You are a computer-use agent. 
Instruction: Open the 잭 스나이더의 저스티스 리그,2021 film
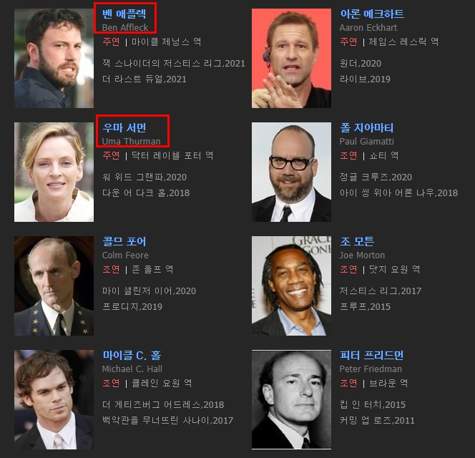click(x=174, y=64)
